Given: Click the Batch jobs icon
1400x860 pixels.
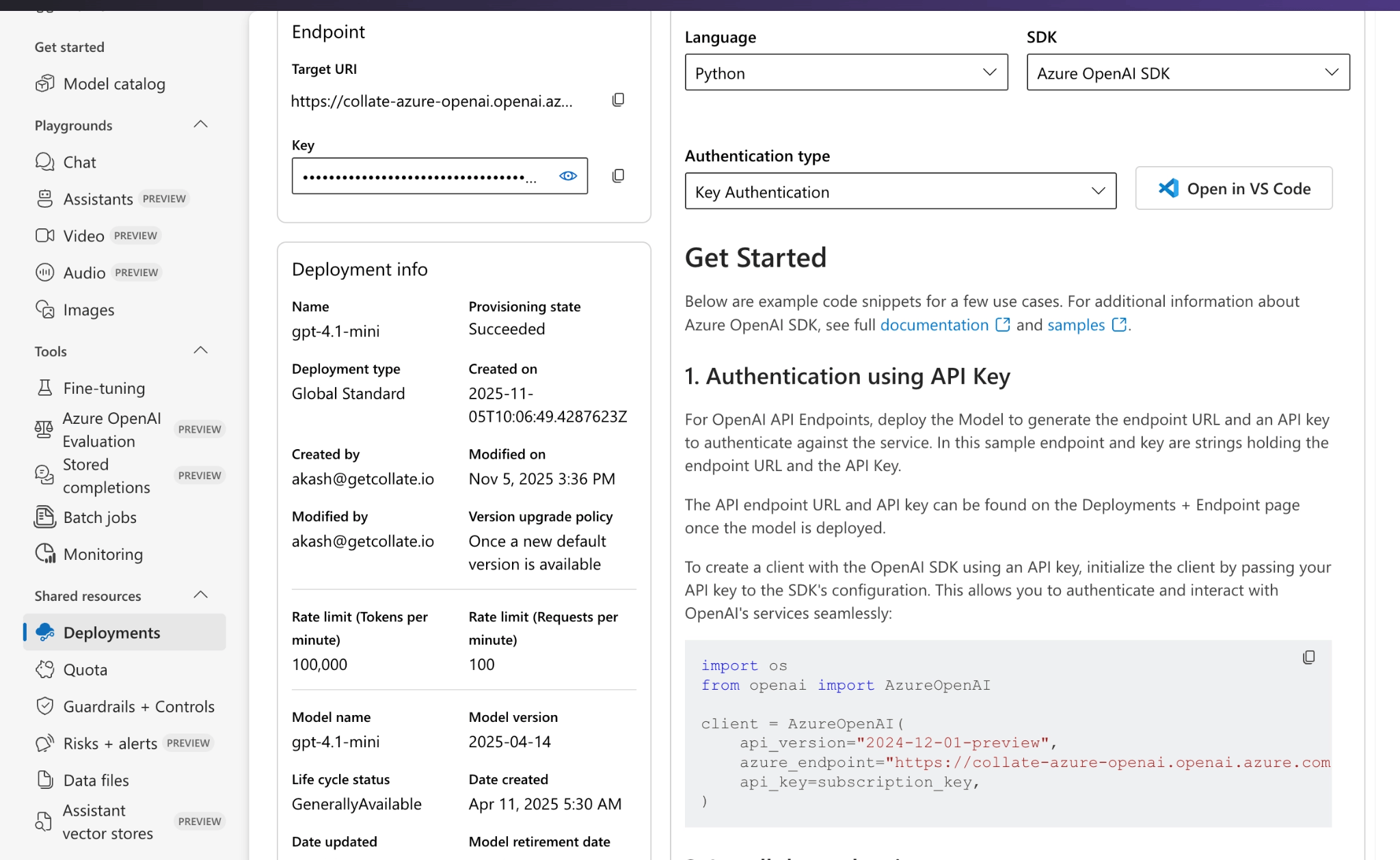Looking at the screenshot, I should click(45, 518).
